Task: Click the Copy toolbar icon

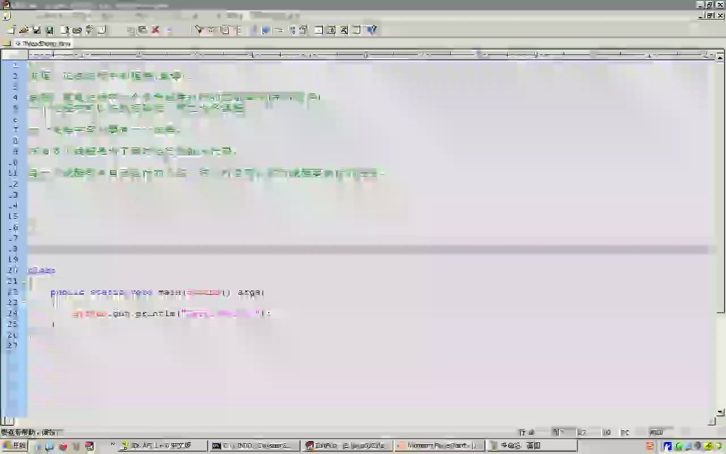Action: click(130, 30)
